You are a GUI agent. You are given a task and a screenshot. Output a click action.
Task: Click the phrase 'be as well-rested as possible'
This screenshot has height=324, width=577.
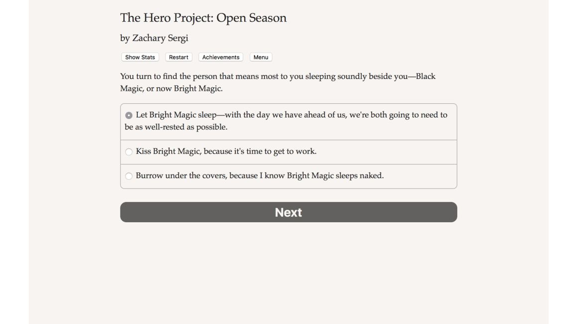coord(176,127)
